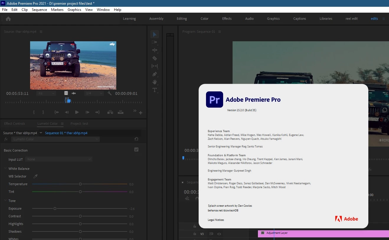Adjust the Exposure slider handle
Image resolution: width=389 pixels, height=240 pixels.
pos(55,208)
